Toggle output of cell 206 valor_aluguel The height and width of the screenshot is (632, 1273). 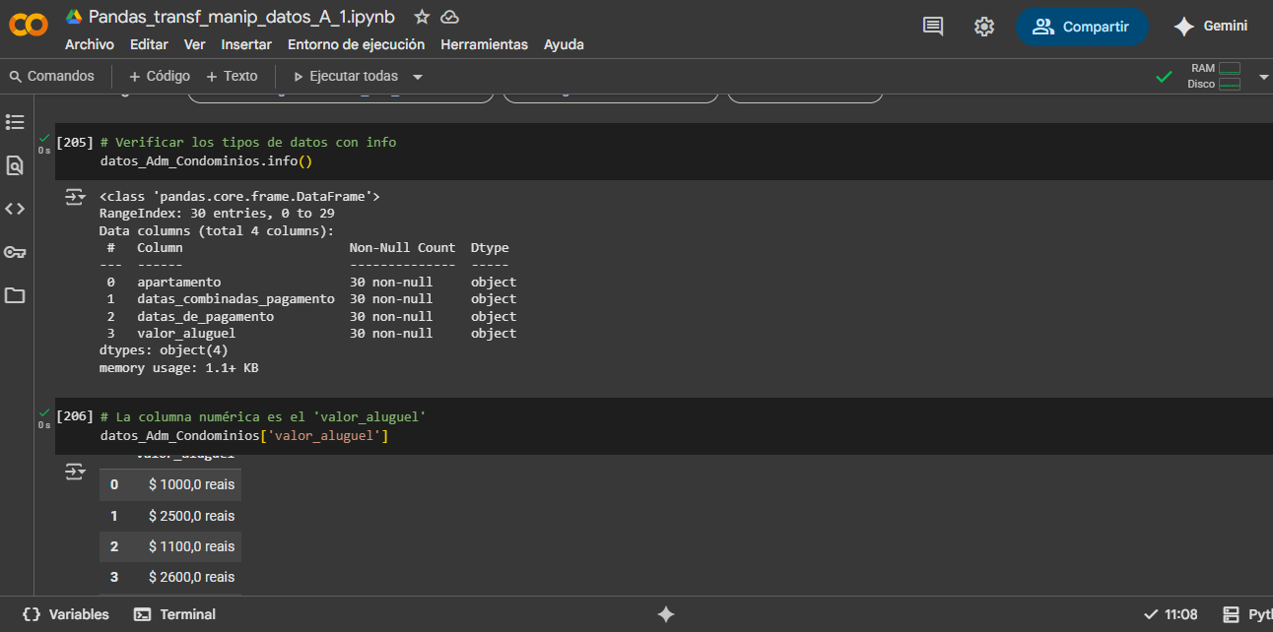[75, 473]
